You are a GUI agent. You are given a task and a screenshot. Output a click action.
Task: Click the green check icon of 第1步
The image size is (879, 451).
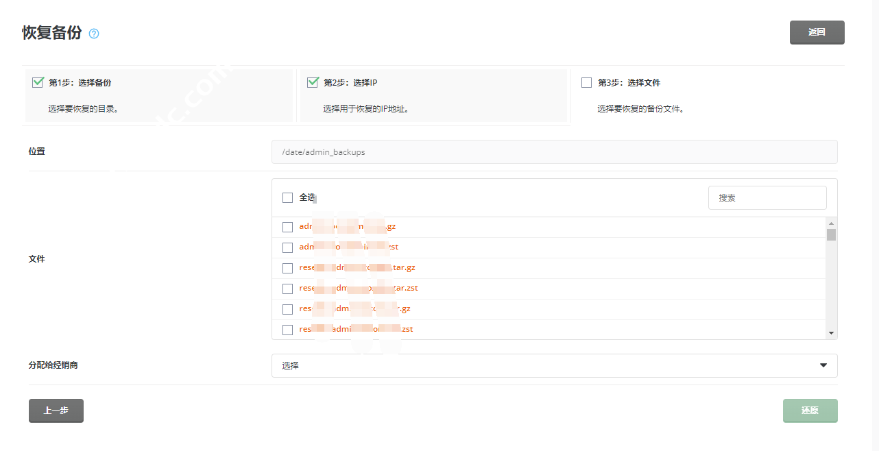[x=38, y=82]
